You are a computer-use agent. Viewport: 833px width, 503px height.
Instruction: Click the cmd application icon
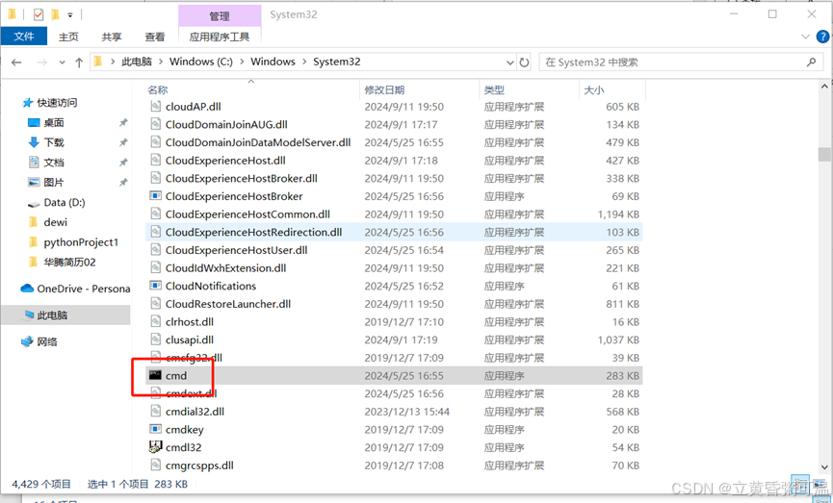coord(155,376)
